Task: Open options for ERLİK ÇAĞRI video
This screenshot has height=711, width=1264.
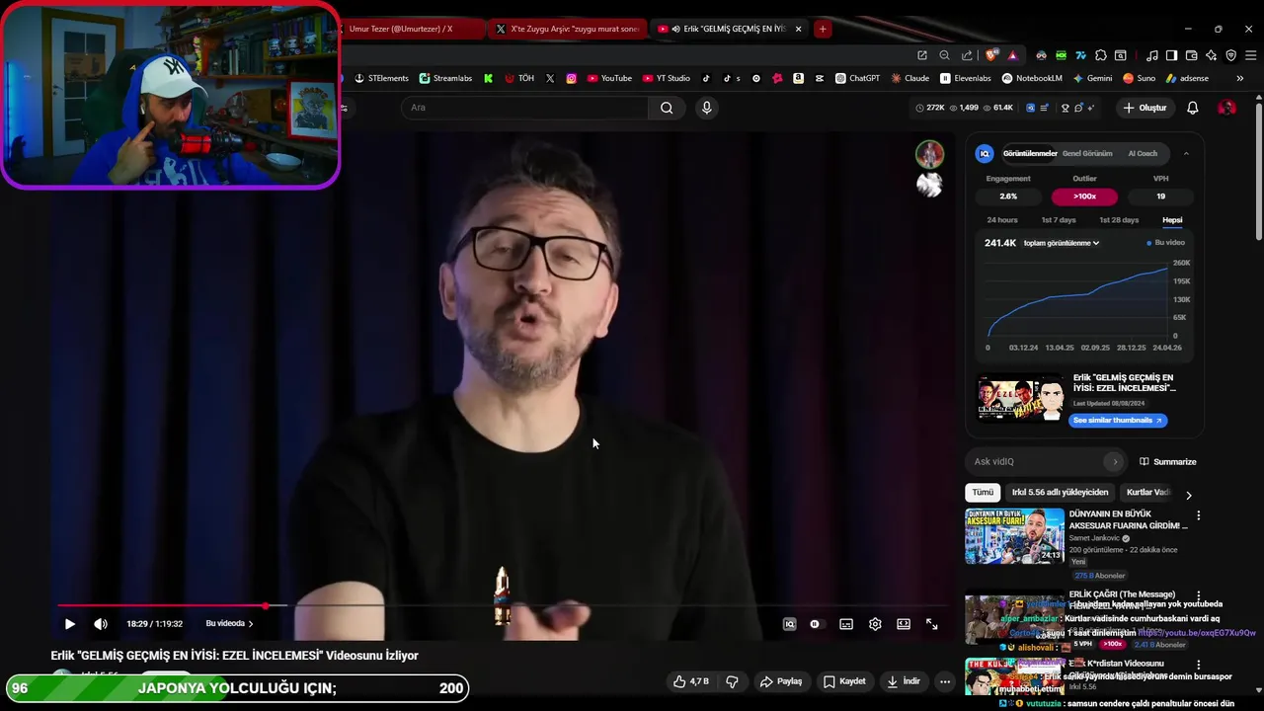Action: click(x=1199, y=595)
